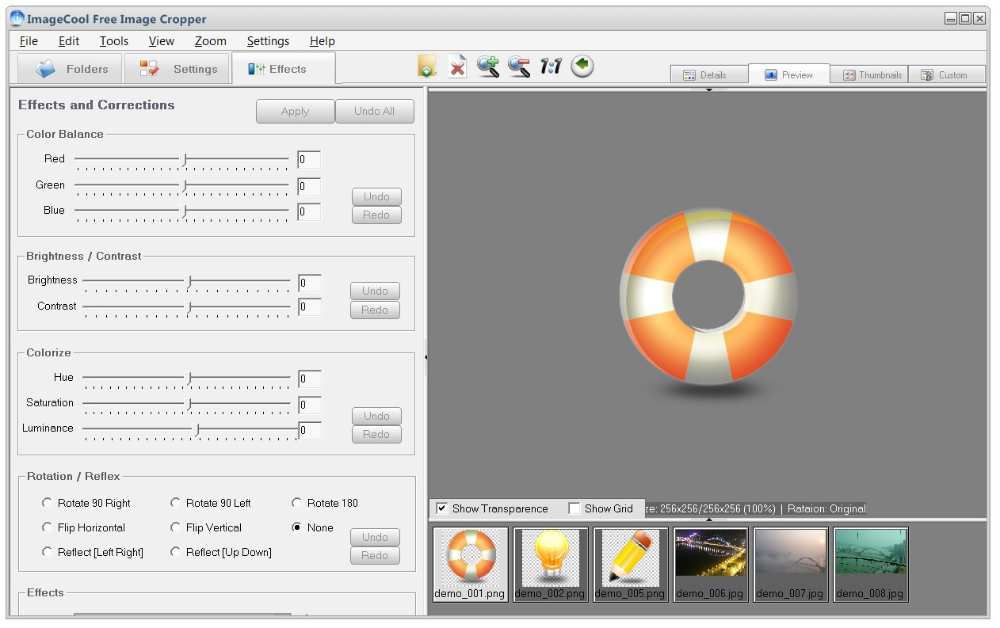This screenshot has width=1000, height=628.
Task: Switch to Thumbnails view tab
Action: click(872, 75)
